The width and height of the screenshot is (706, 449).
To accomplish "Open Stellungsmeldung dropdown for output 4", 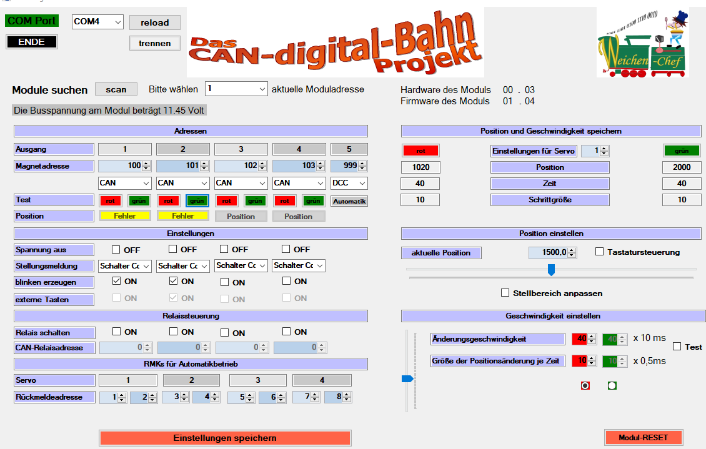I will (299, 265).
